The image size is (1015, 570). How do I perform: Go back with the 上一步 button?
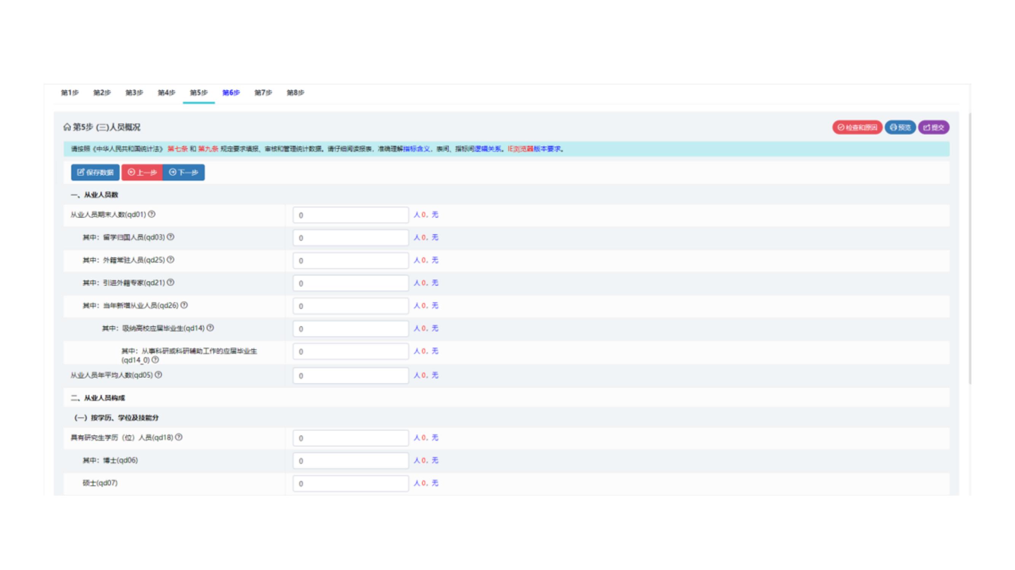[x=142, y=172]
